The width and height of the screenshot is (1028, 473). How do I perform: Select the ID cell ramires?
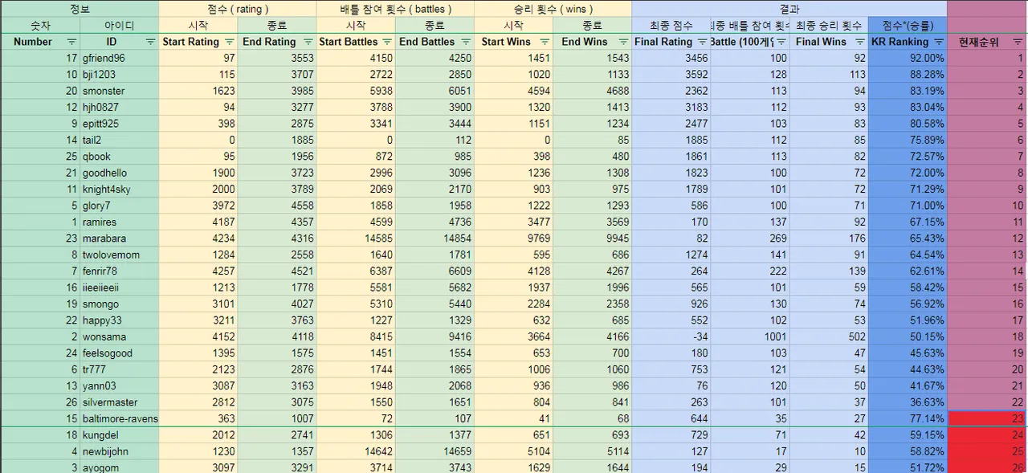[x=120, y=222]
